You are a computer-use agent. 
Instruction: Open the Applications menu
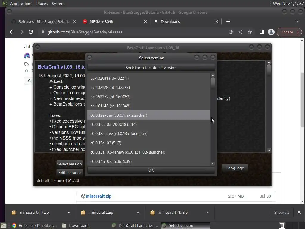pyautogui.click(x=21, y=4)
